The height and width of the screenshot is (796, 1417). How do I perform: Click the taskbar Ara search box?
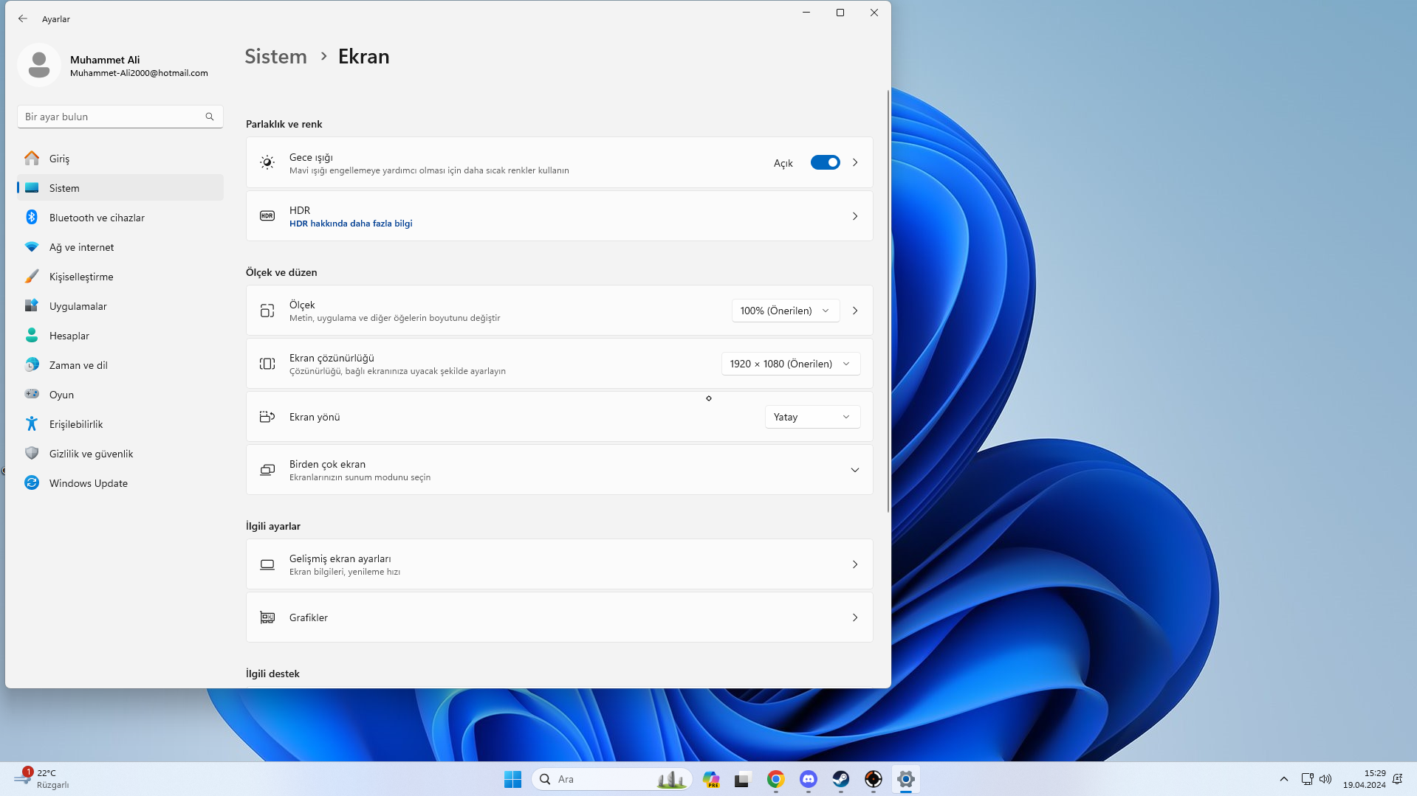coord(611,779)
